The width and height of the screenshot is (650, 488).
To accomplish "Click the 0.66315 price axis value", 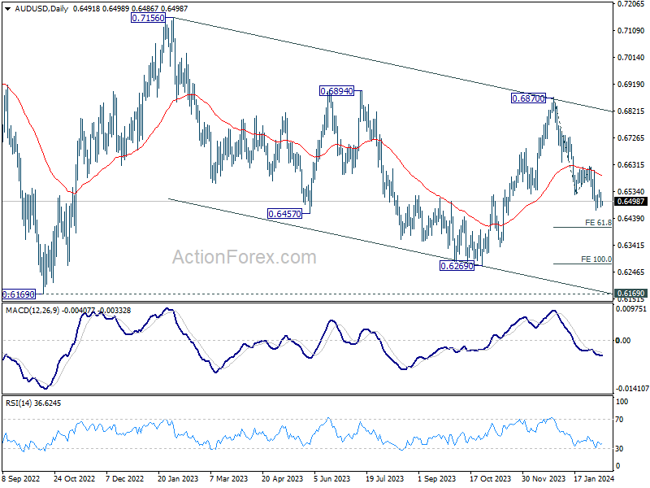I will (630, 165).
